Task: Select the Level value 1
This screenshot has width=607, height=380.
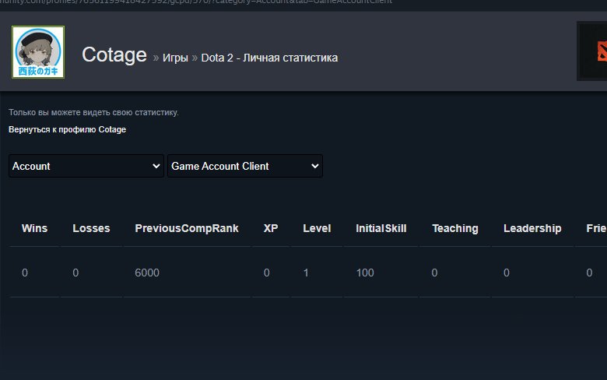Action: [306, 273]
